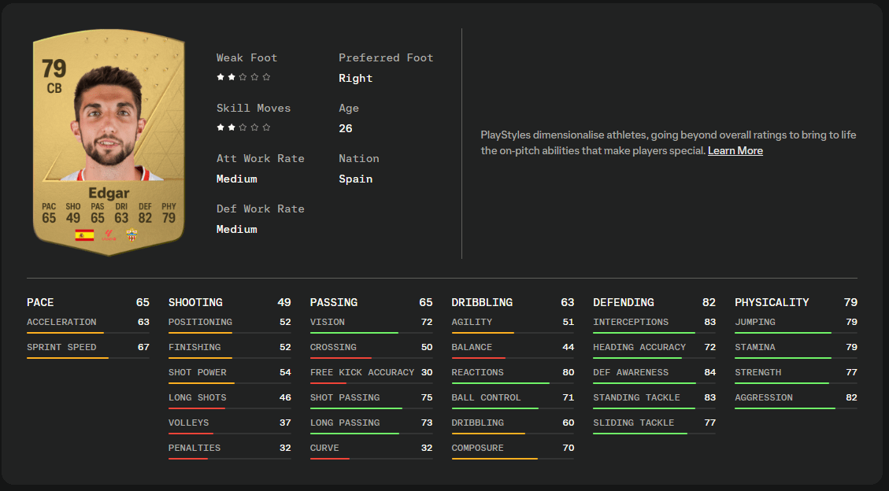The height and width of the screenshot is (491, 889).
Task: Click the Reactions stat row
Action: [x=513, y=374]
